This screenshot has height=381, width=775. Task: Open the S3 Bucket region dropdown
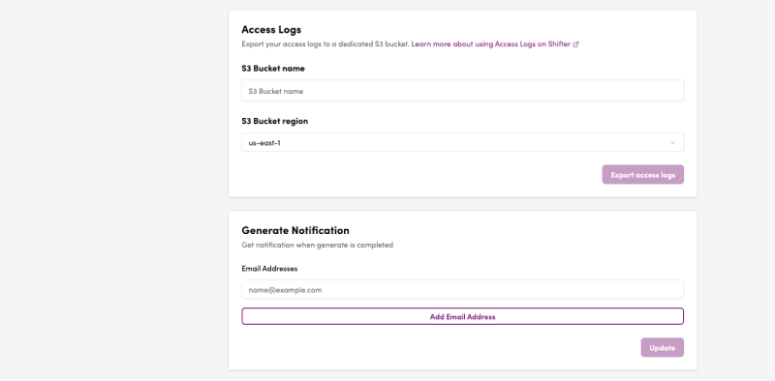[463, 142]
